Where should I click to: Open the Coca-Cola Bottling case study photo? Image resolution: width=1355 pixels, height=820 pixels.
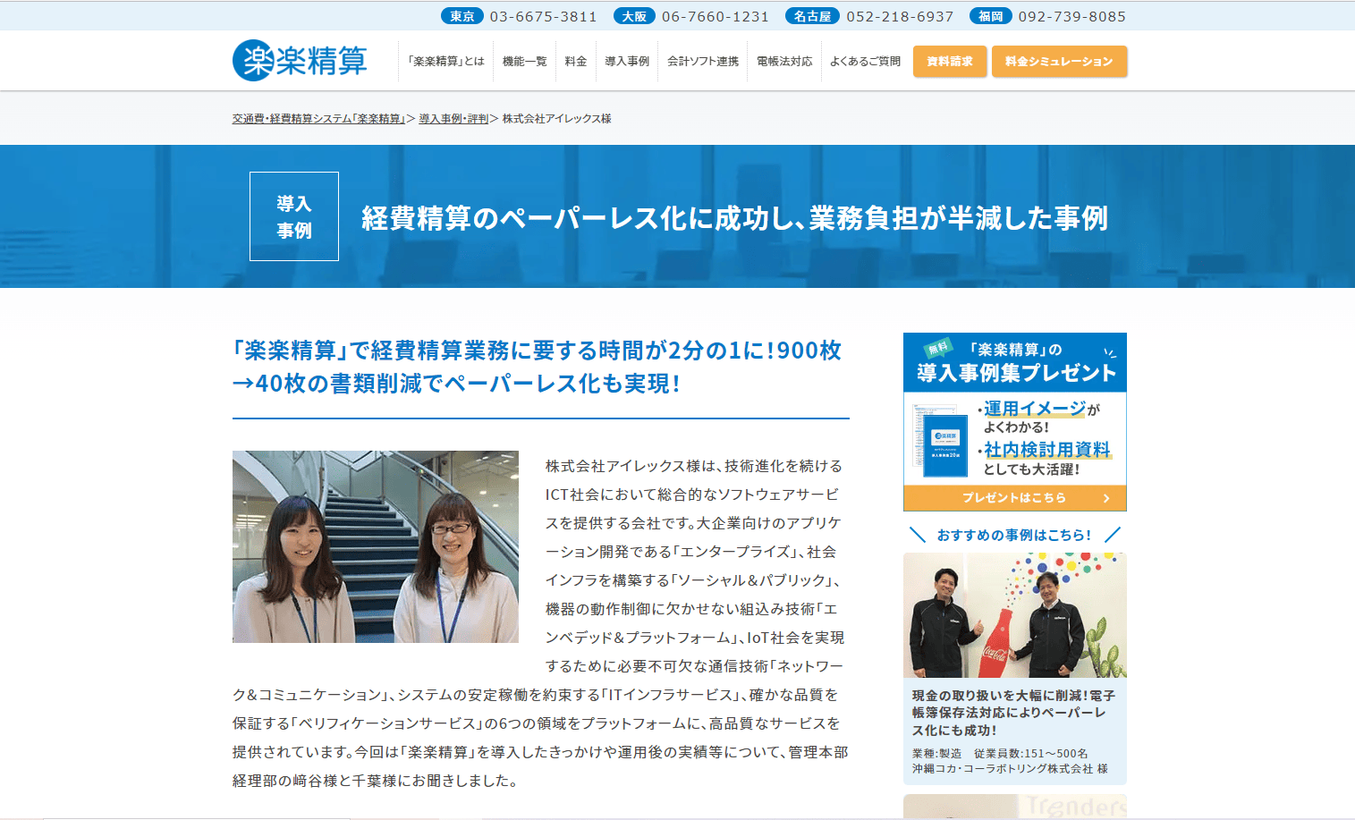1015,615
